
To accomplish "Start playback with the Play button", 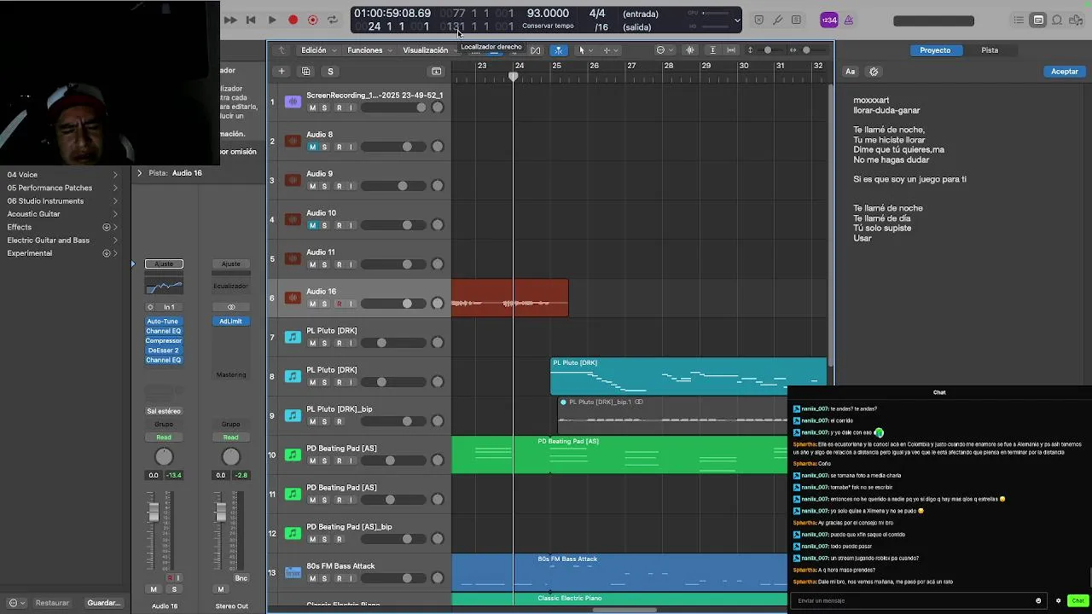I will tap(271, 20).
